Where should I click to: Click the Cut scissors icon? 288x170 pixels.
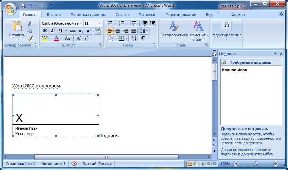coord(30,23)
